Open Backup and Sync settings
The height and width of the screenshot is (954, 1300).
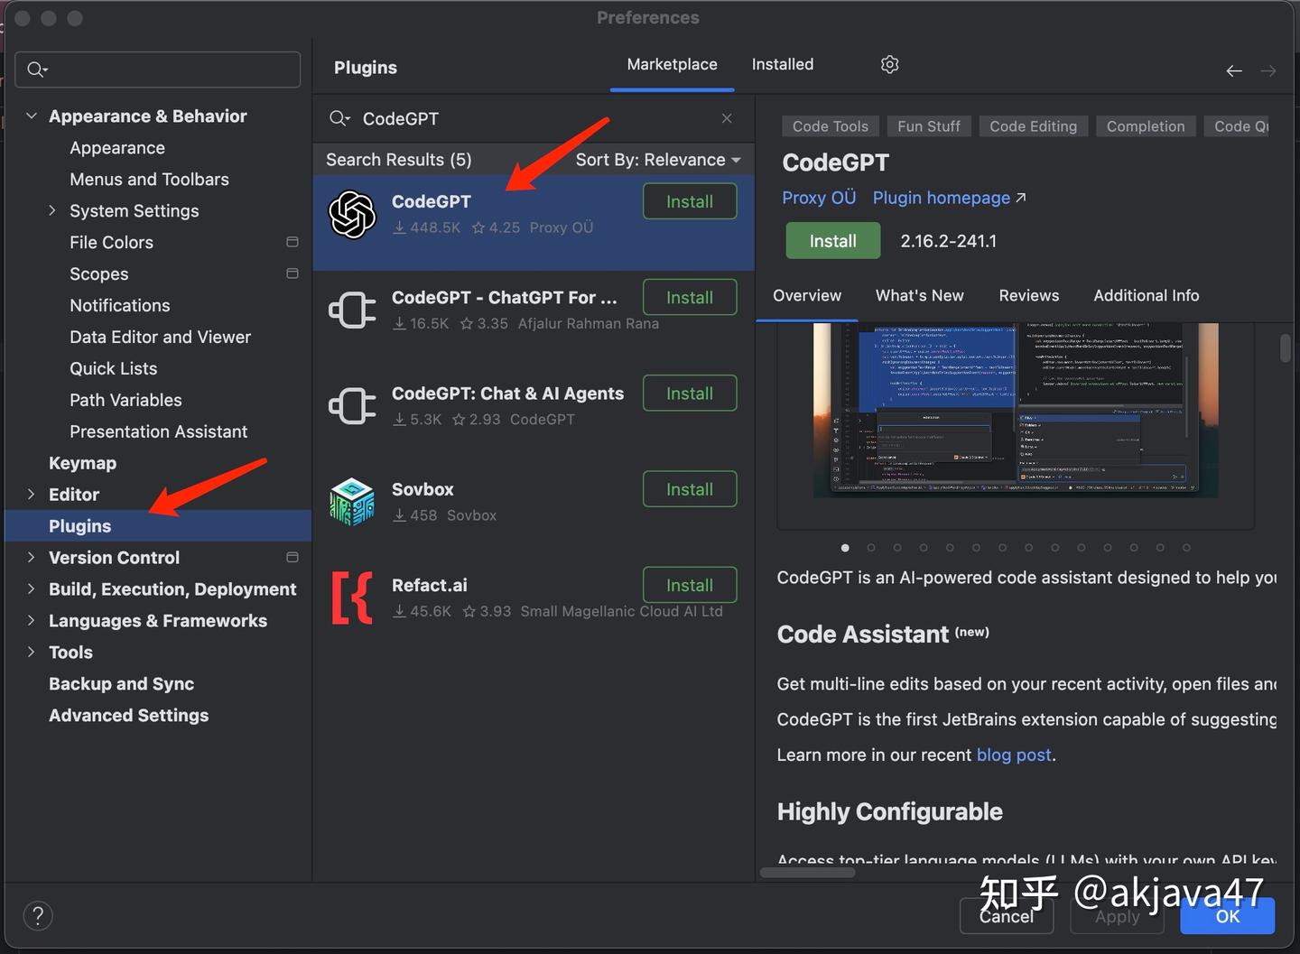click(121, 683)
